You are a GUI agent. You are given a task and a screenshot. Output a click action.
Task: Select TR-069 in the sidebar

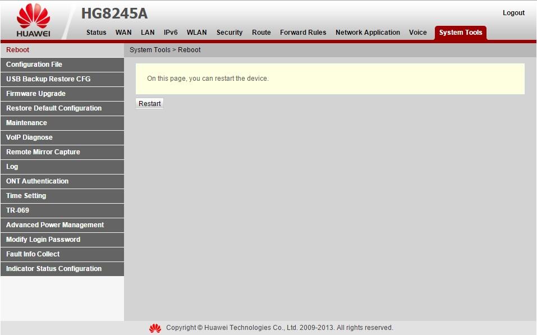[62, 210]
